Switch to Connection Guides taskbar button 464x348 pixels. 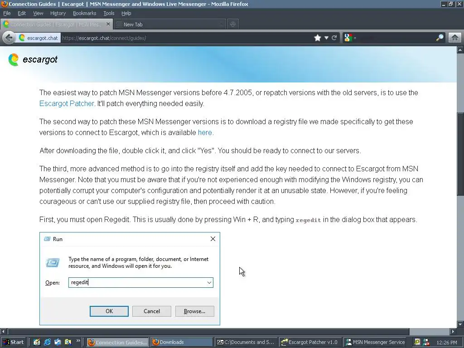tap(118, 342)
